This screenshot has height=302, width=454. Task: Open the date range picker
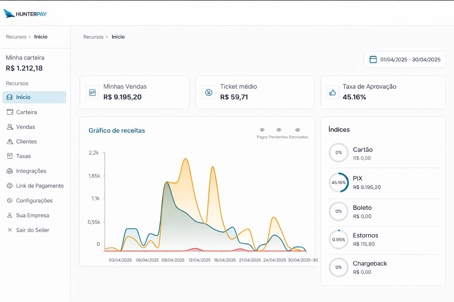coord(405,59)
